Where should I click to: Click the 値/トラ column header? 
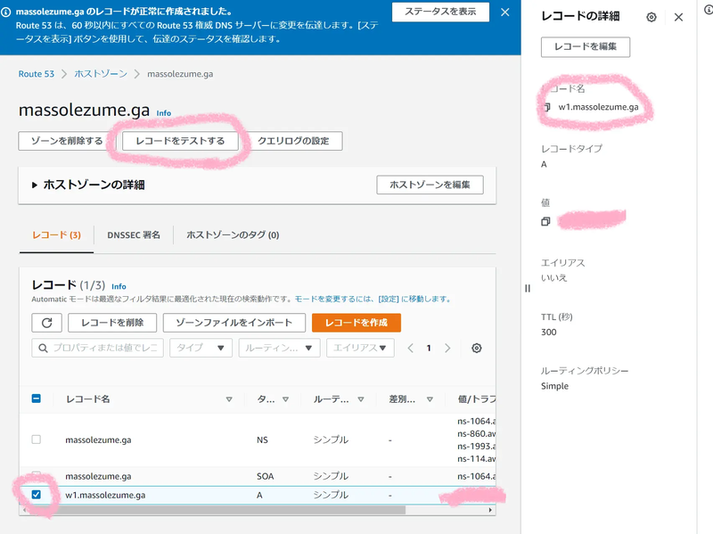click(x=477, y=398)
